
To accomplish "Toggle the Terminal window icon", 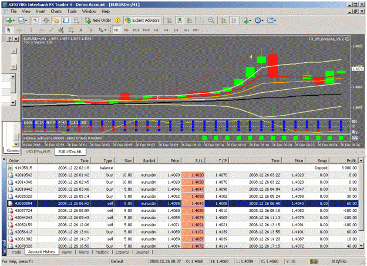I will click(66, 21).
